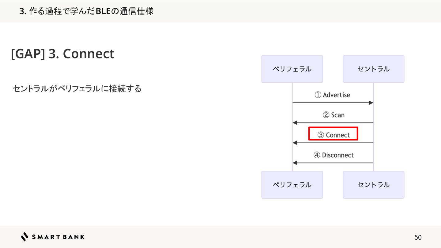The width and height of the screenshot is (441, 248).
Task: Click the "[GAP] 3. Connect" slide title
Action: tap(62, 54)
